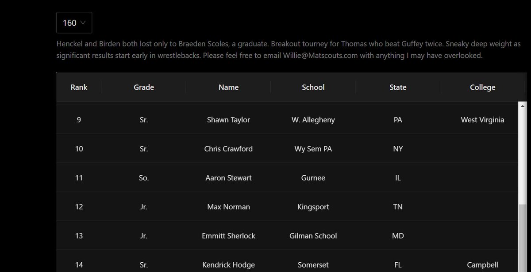Click the West Virginia college cell
The width and height of the screenshot is (531, 272).
pyautogui.click(x=482, y=120)
